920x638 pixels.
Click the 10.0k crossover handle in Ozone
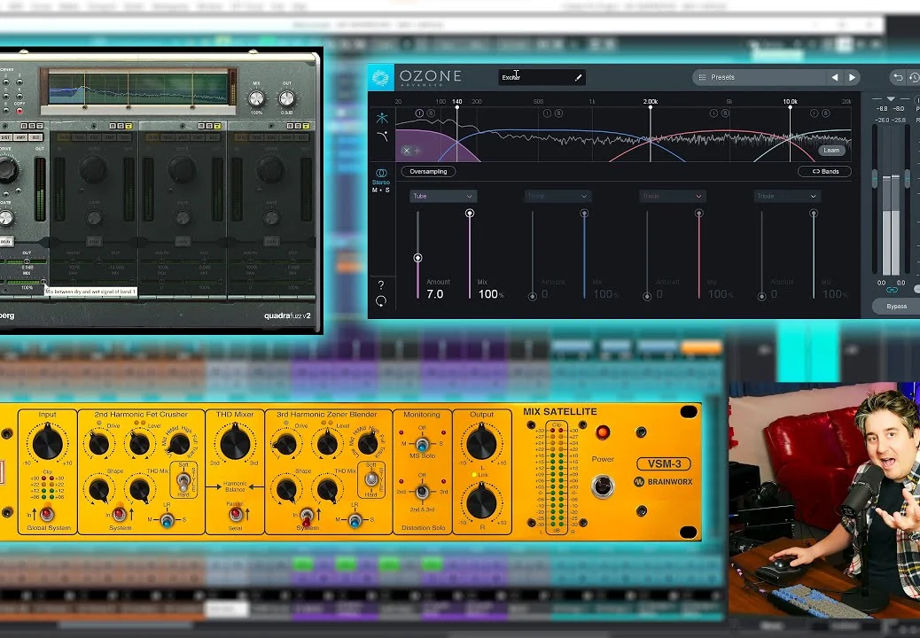pyautogui.click(x=790, y=109)
